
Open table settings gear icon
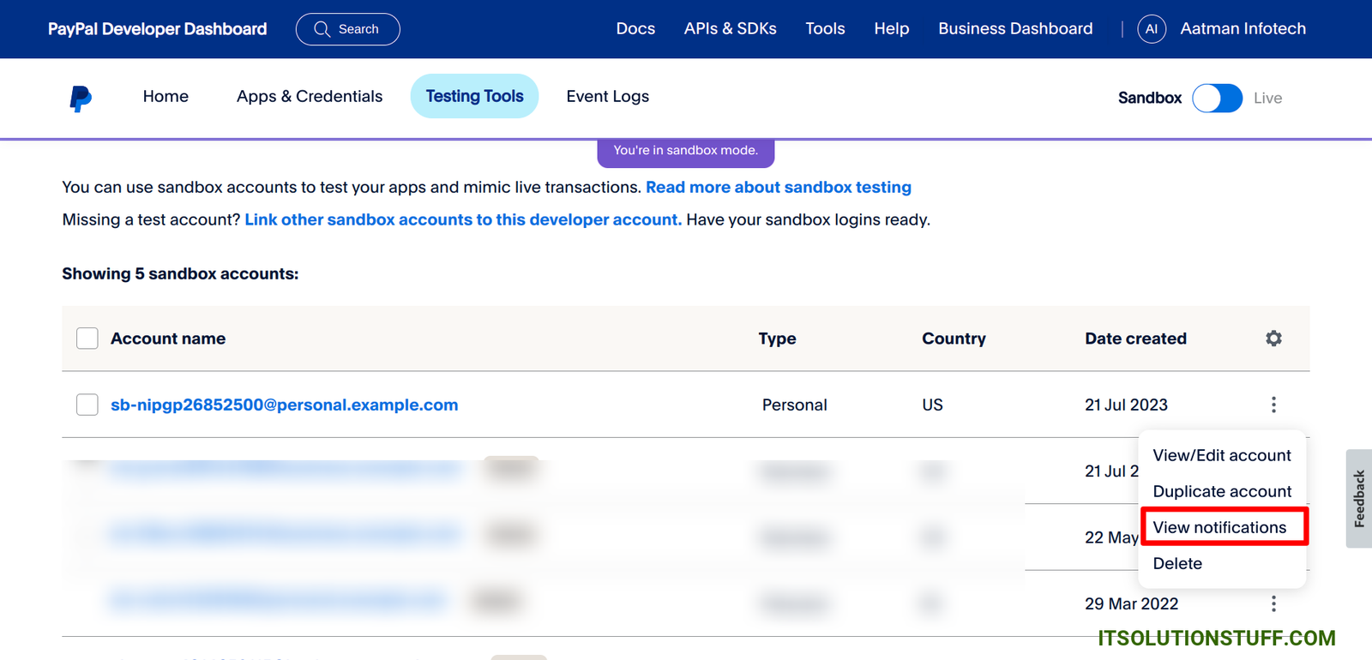pyautogui.click(x=1273, y=339)
